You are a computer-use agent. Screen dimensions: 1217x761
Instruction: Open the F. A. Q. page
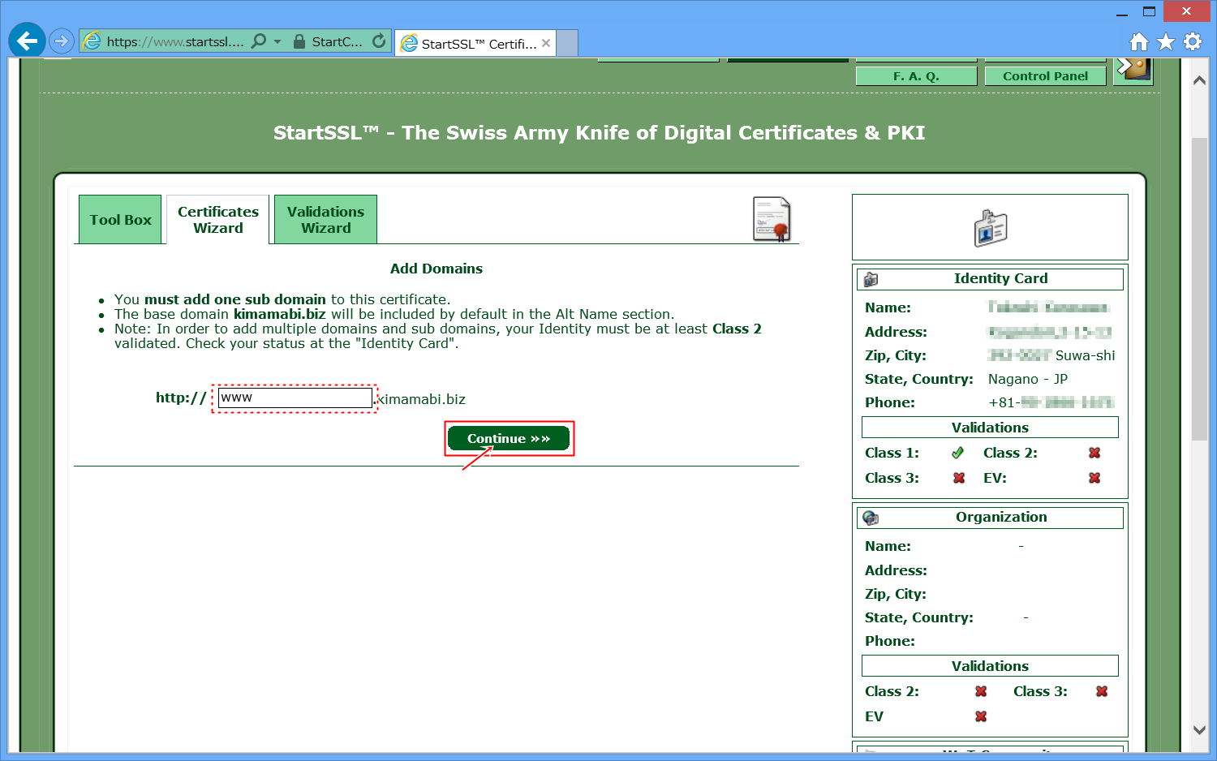[916, 76]
